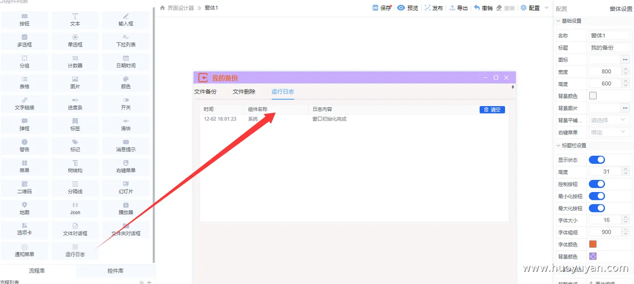Collapse the 标题栏设置 section
The height and width of the screenshot is (284, 634).
(x=558, y=145)
